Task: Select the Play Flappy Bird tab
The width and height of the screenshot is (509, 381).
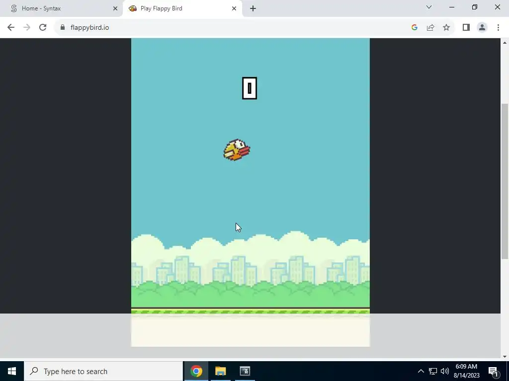Action: (x=182, y=8)
